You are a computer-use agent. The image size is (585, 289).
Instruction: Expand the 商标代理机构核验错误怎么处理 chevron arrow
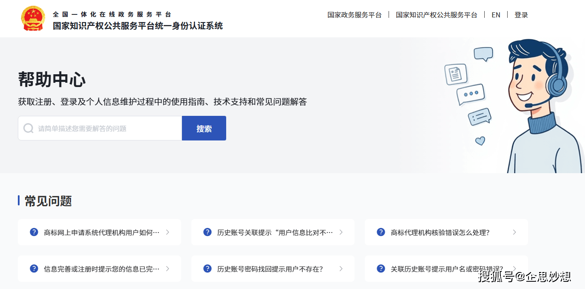(x=514, y=232)
